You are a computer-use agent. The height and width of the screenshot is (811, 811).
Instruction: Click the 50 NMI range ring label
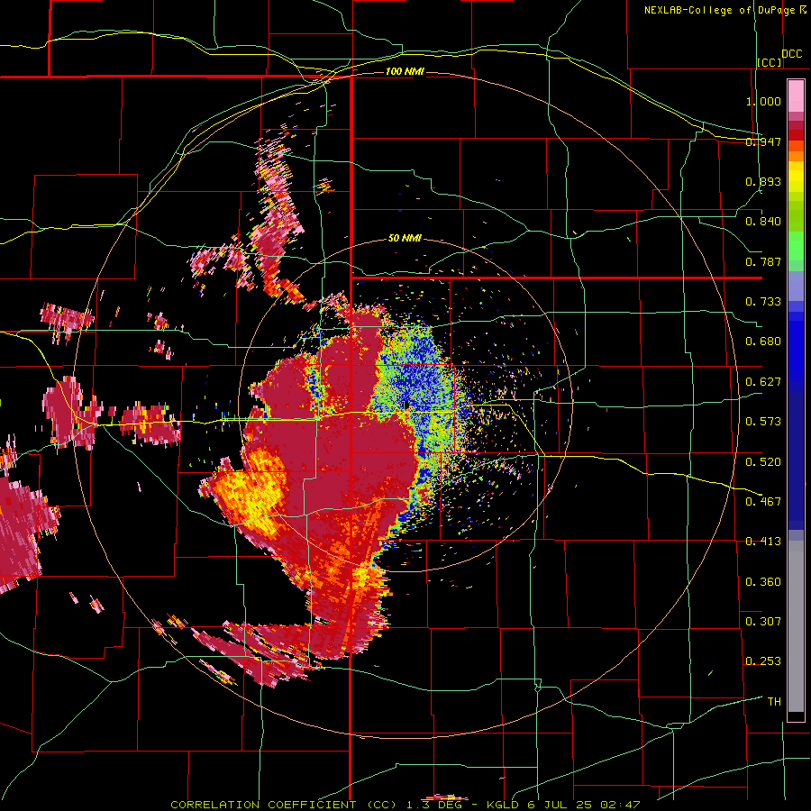pos(405,239)
